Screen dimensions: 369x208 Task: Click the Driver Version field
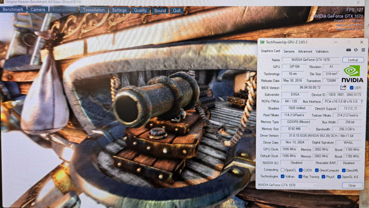tap(321, 135)
